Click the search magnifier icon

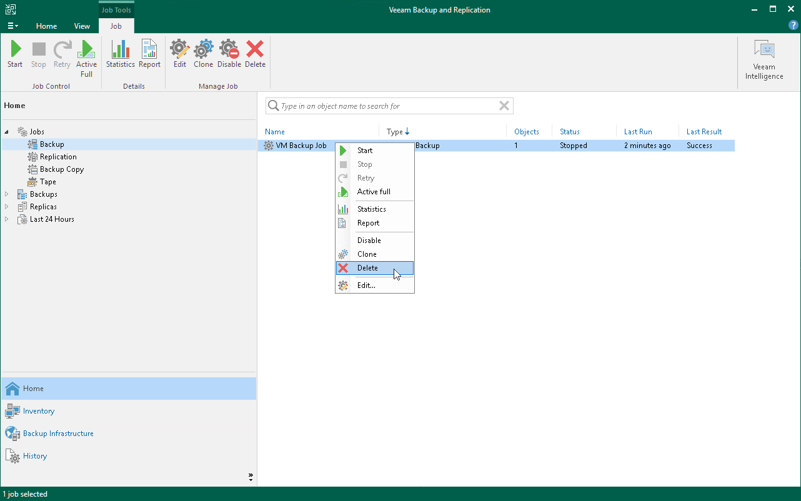[x=273, y=106]
